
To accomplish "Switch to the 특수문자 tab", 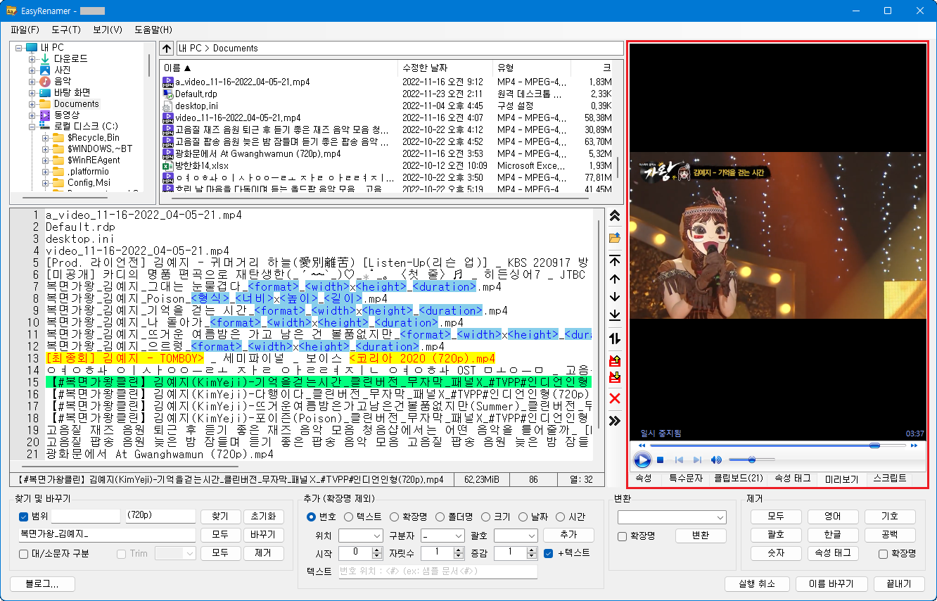I will (686, 479).
